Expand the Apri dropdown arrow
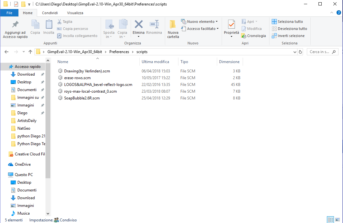Screen dimensions: 343x223 click(x=257, y=22)
